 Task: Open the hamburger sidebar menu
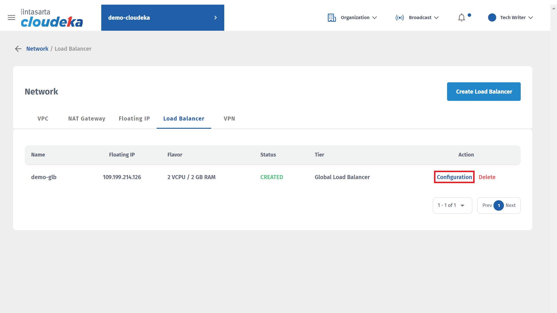click(x=11, y=18)
